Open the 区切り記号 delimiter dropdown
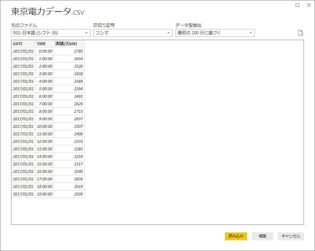The width and height of the screenshot is (315, 251). pos(133,33)
